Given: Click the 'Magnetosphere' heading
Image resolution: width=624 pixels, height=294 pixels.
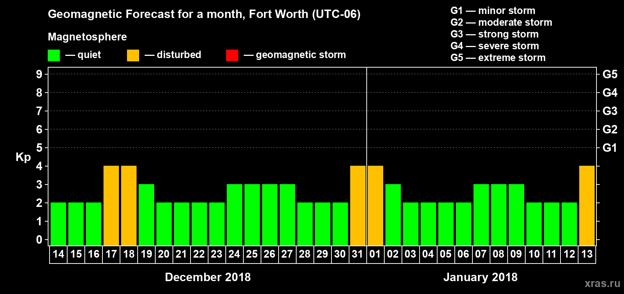Looking at the screenshot, I should coord(87,37).
